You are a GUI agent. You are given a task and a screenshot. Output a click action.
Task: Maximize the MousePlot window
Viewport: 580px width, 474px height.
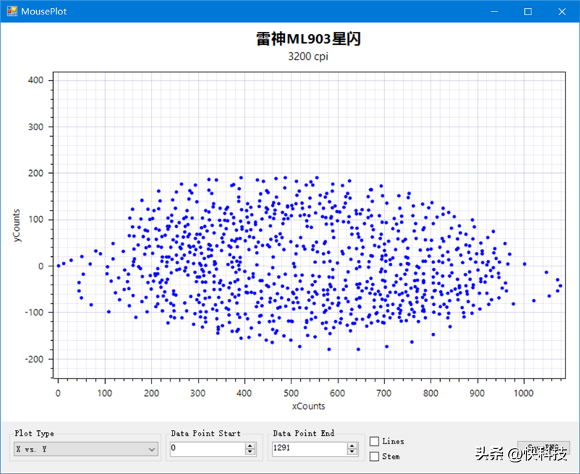point(528,12)
